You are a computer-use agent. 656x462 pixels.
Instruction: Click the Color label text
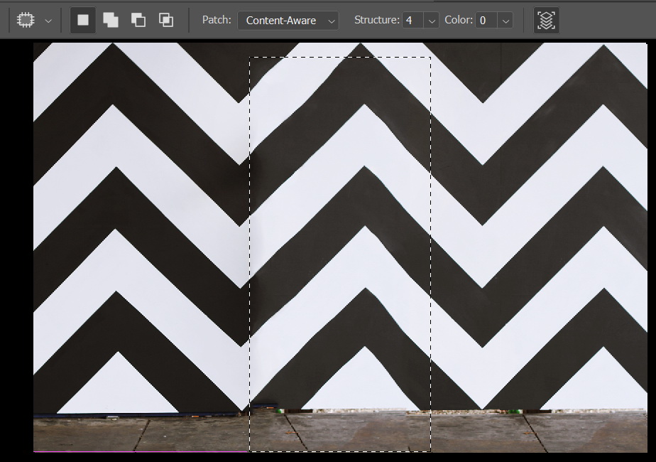coord(458,20)
